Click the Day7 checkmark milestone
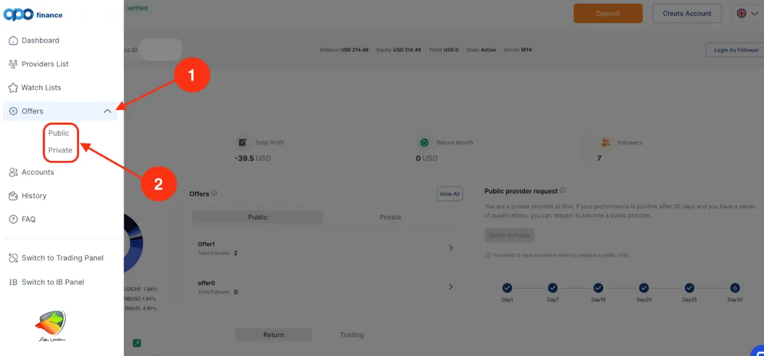Screen dimensions: 764x356 pyautogui.click(x=552, y=288)
